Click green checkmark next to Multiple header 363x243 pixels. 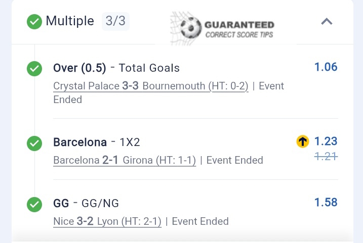34,22
